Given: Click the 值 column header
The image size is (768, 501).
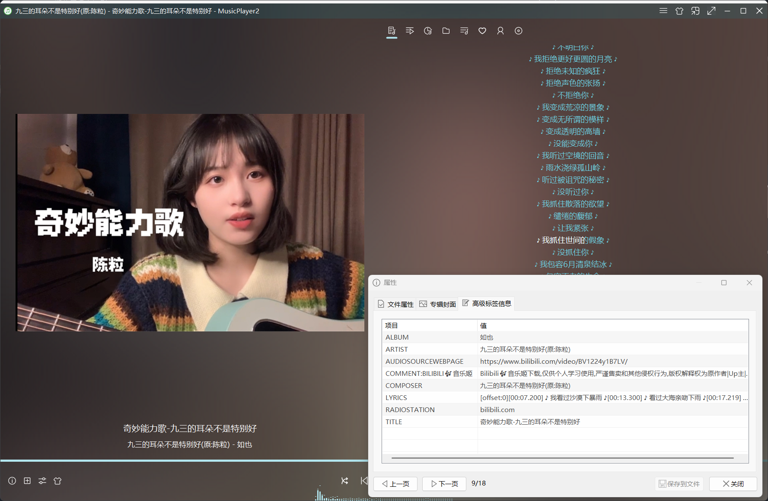Looking at the screenshot, I should click(613, 325).
